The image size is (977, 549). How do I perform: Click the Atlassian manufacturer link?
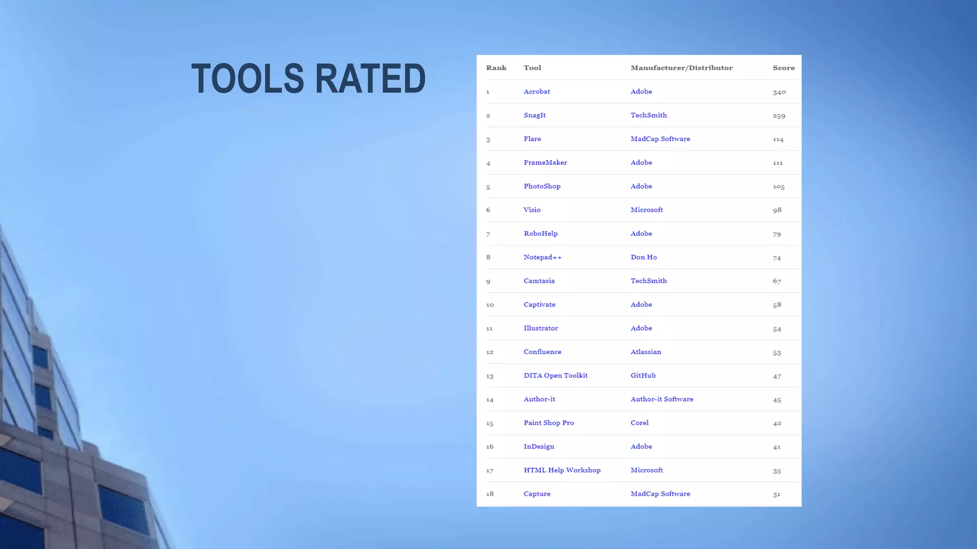click(646, 352)
